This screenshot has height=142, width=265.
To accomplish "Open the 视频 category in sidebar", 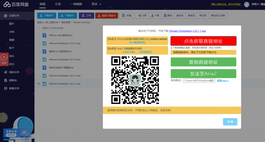I will (11, 40).
